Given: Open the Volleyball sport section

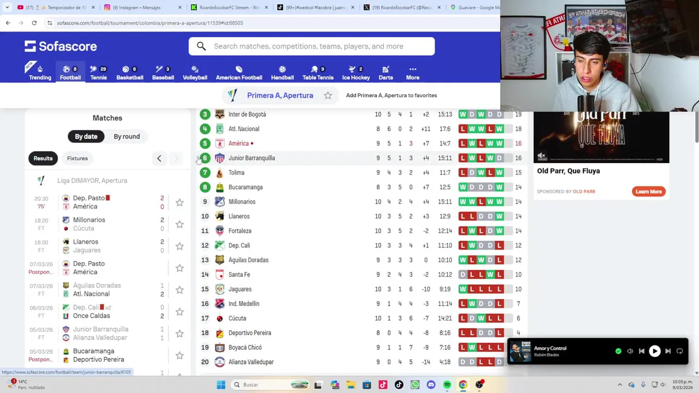Looking at the screenshot, I should click(195, 73).
